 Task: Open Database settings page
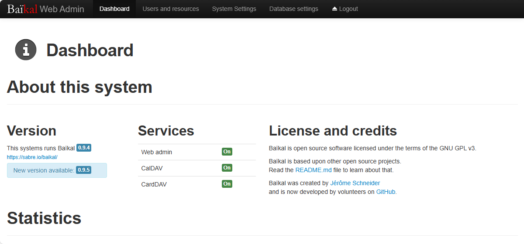[x=294, y=9]
